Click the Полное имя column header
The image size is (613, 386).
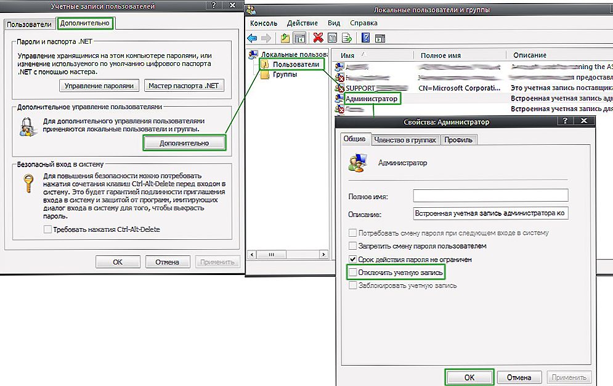pyautogui.click(x=460, y=55)
